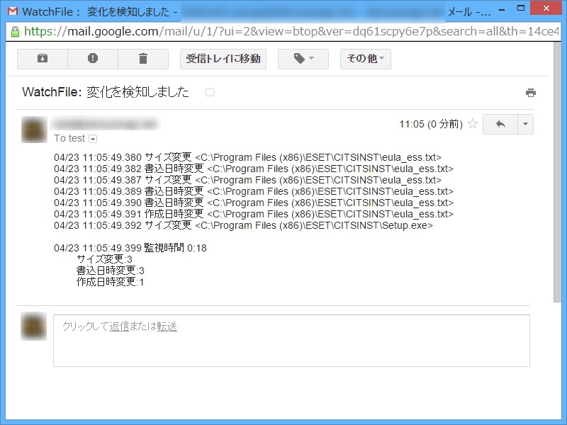Open the labels menu with the tag icon
Screen dimensions: 567x425
(303, 59)
